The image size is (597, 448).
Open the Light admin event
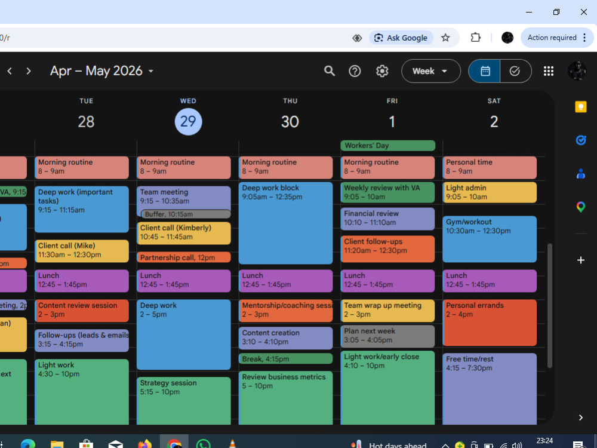(x=490, y=192)
